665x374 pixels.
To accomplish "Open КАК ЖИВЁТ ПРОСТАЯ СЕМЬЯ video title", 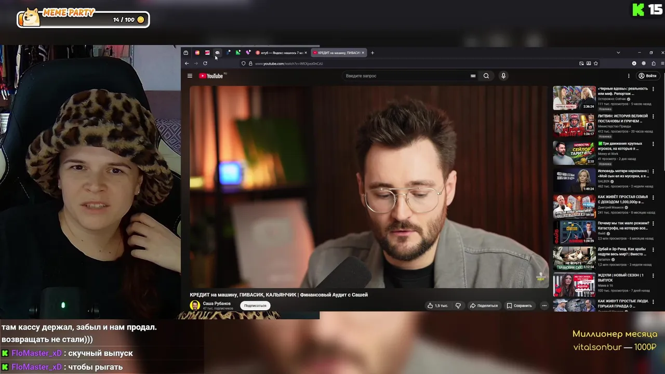I will 623,199.
